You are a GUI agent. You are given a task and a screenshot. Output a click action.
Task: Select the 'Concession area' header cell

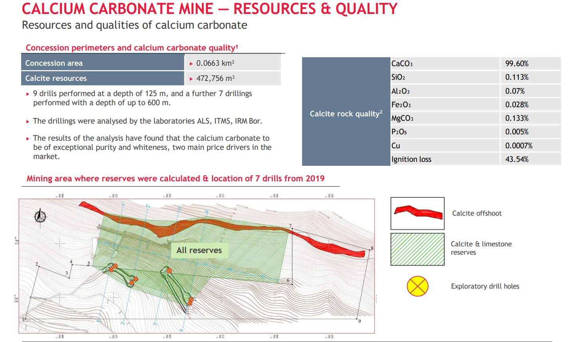tap(103, 63)
